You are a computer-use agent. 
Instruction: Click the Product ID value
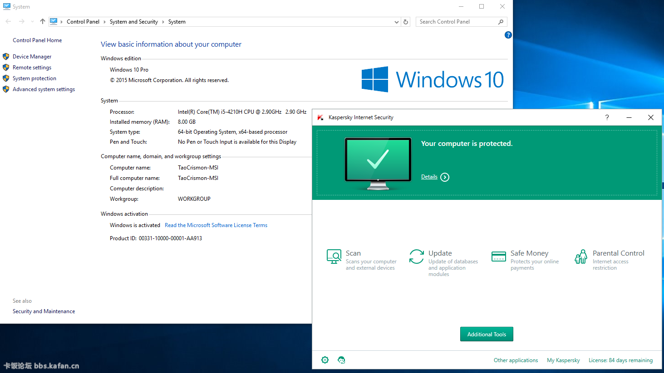tap(170, 238)
